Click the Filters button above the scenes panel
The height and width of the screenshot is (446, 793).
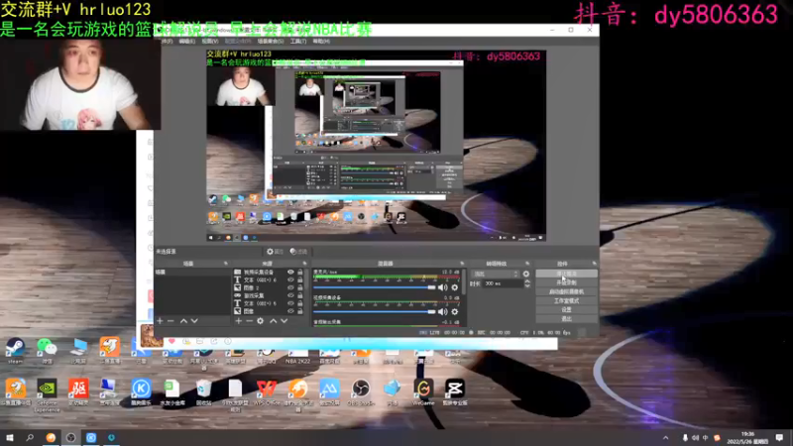299,252
